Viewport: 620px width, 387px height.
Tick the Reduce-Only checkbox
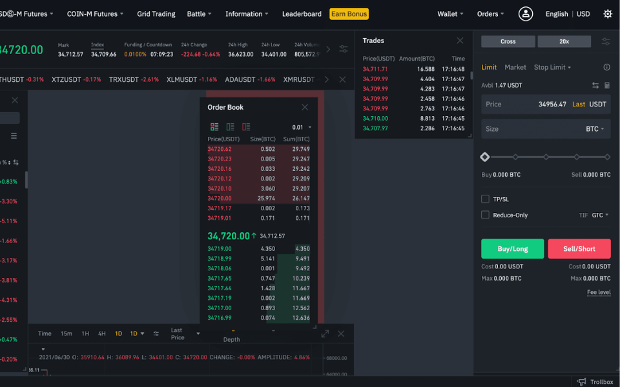click(485, 215)
